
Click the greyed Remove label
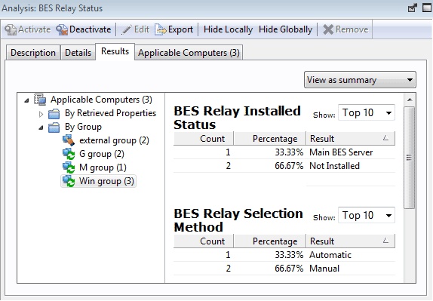point(352,29)
